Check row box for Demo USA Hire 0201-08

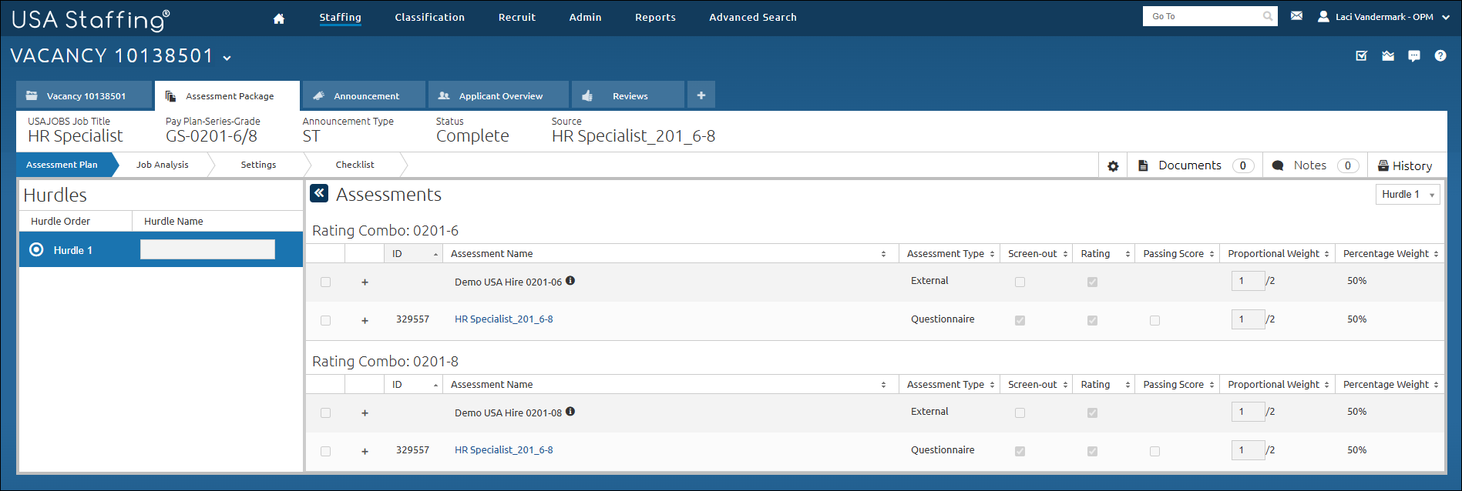[x=325, y=413]
